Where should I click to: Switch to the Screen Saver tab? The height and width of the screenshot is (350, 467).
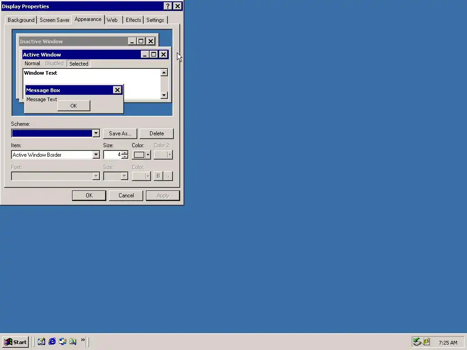54,20
